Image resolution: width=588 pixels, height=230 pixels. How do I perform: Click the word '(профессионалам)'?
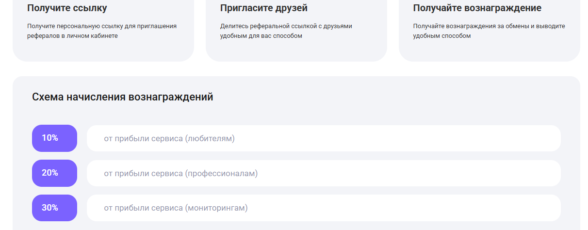click(x=221, y=174)
